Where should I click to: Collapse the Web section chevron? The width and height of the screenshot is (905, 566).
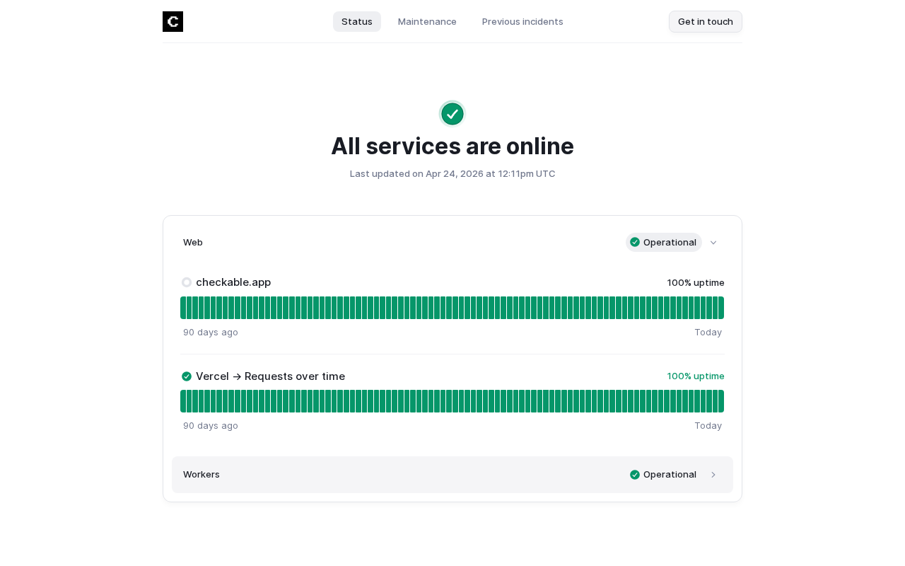tap(713, 243)
